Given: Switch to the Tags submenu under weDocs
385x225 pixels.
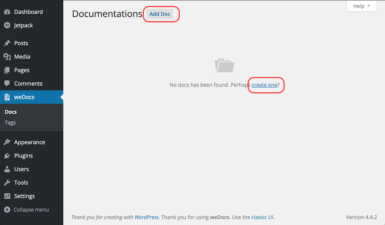Looking at the screenshot, I should (x=10, y=122).
